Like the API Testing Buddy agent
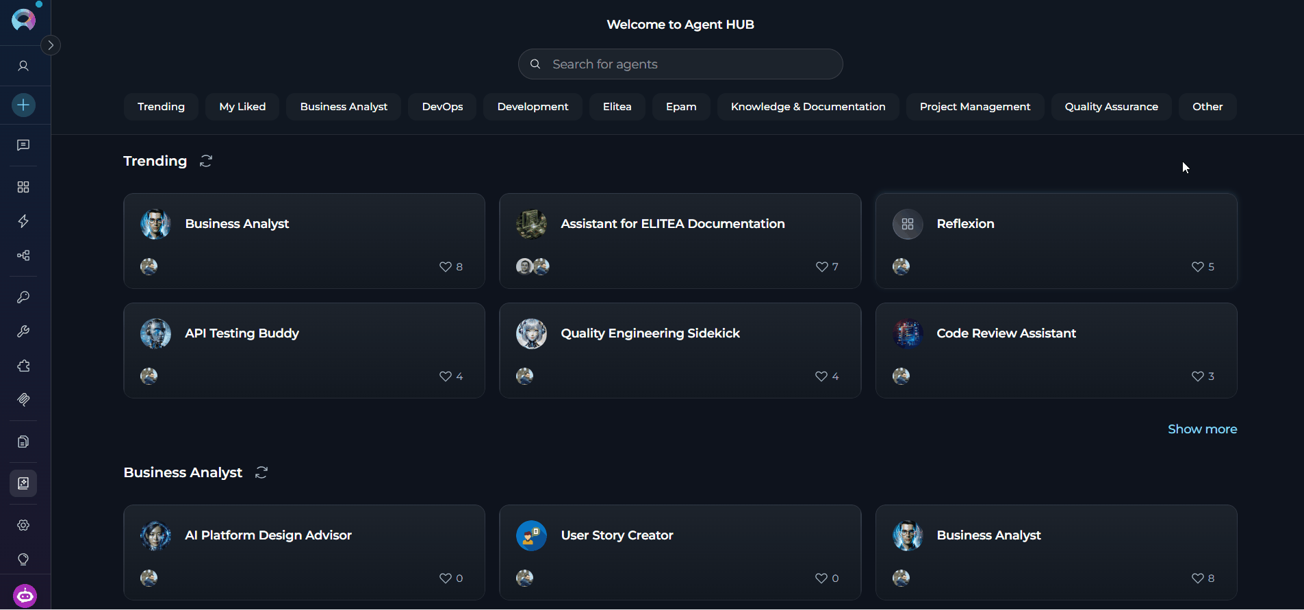This screenshot has height=610, width=1304. click(x=446, y=377)
